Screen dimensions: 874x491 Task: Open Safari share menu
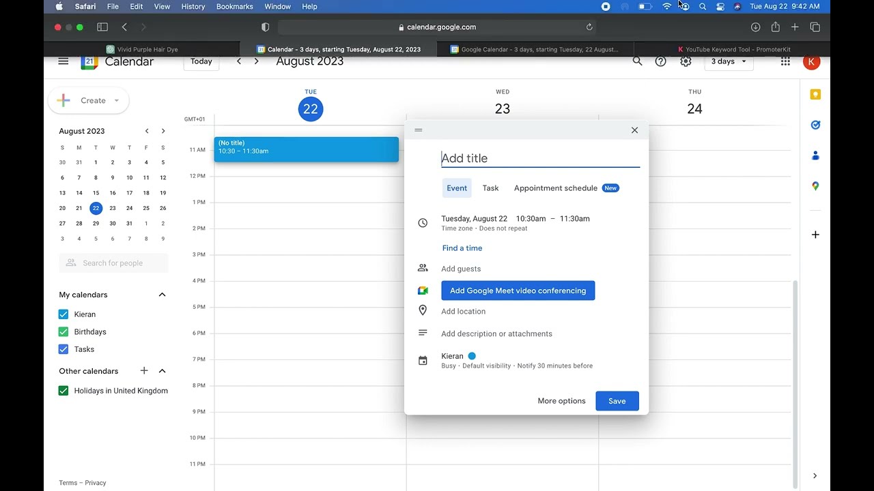pos(775,27)
